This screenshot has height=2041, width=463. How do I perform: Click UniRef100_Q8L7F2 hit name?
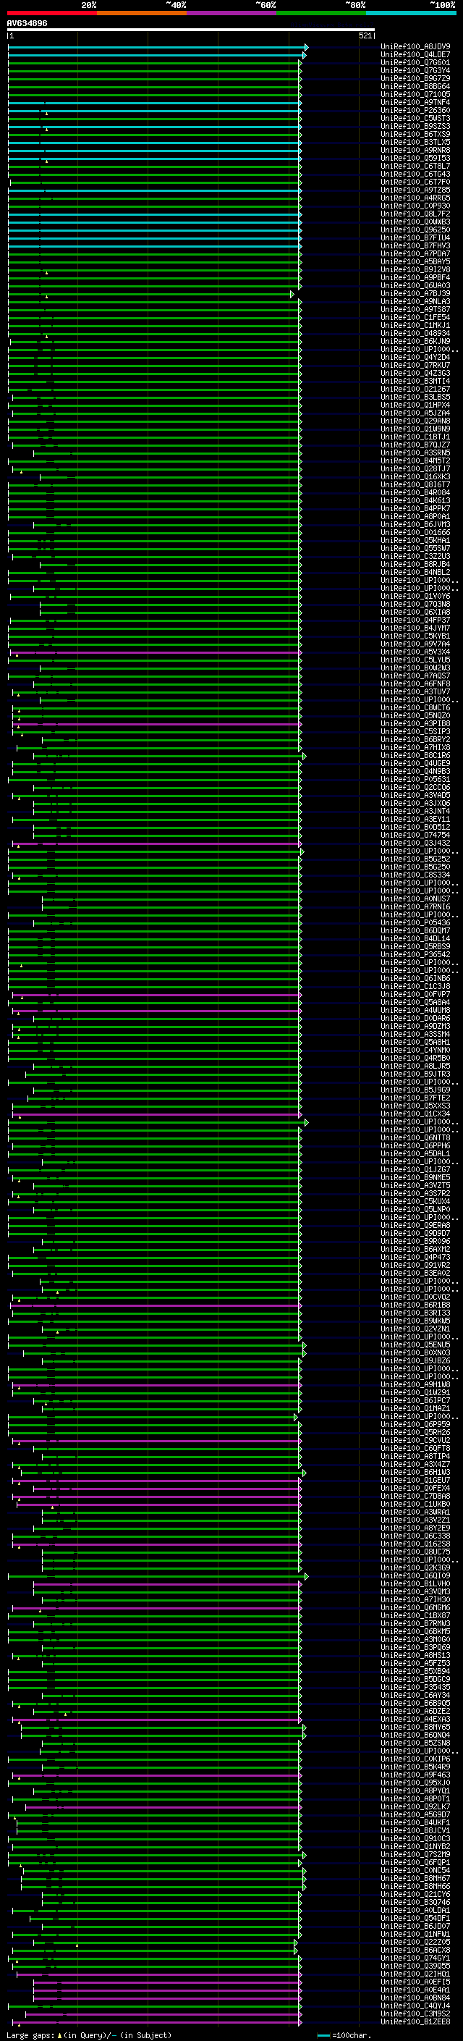415,214
